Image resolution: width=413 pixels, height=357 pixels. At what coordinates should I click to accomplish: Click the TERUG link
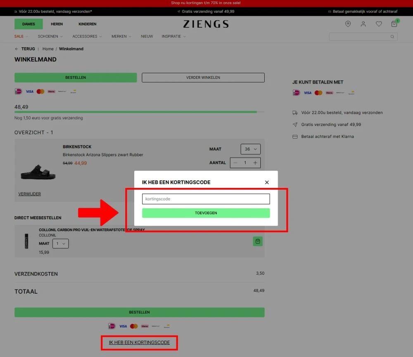tap(28, 49)
